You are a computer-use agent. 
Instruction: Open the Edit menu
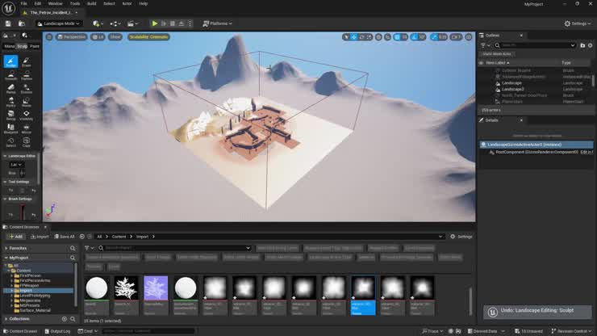[x=38, y=3]
